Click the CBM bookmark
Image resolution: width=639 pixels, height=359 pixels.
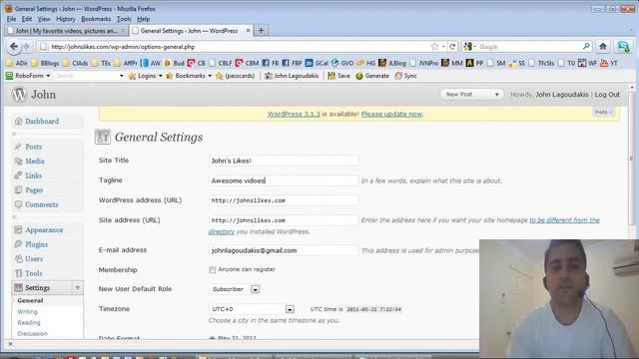247,63
